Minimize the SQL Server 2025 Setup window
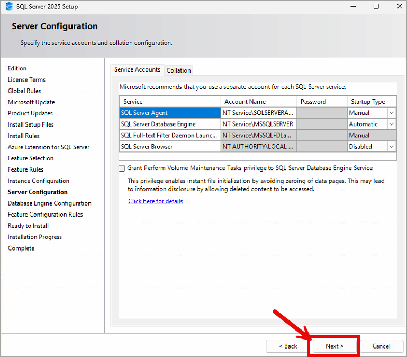This screenshot has width=407, height=357. tap(352, 7)
